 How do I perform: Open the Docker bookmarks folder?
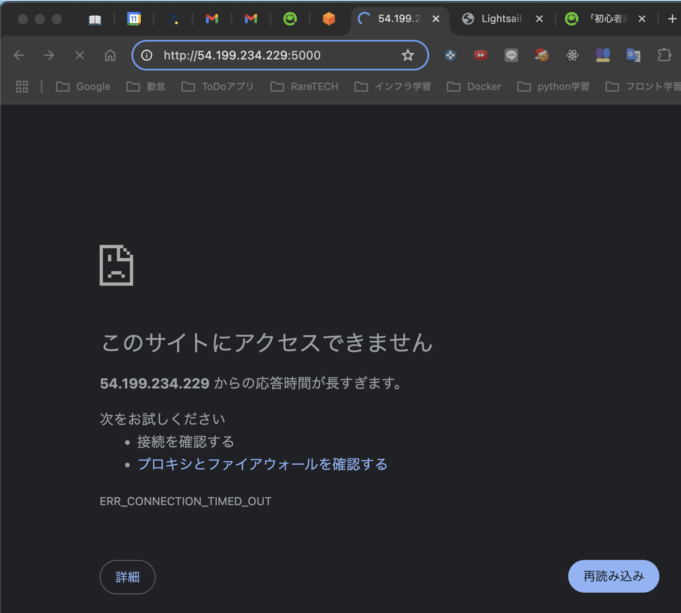[474, 87]
